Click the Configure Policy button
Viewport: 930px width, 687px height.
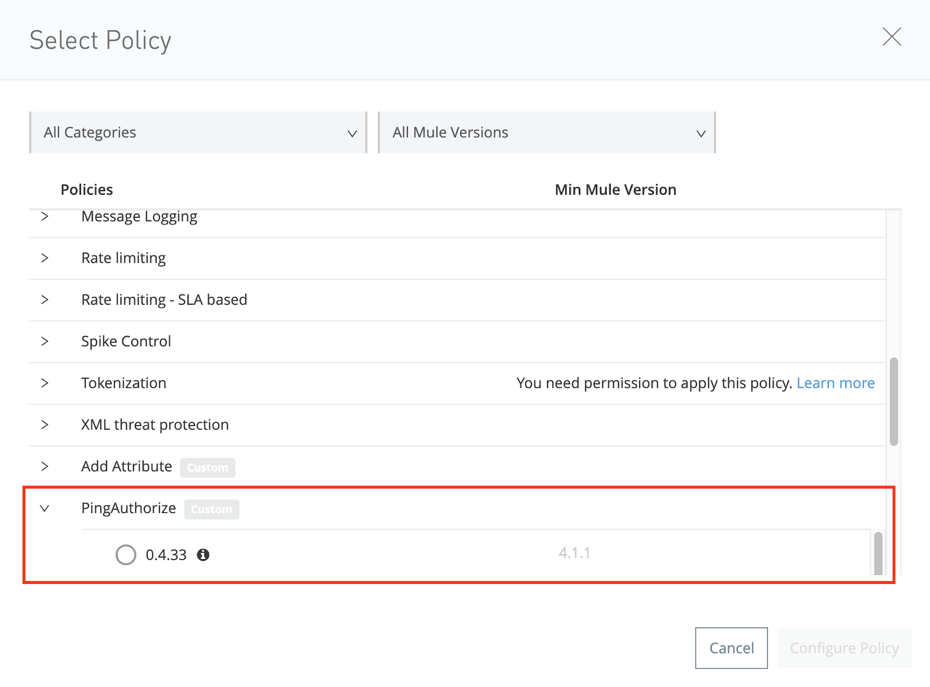(844, 648)
